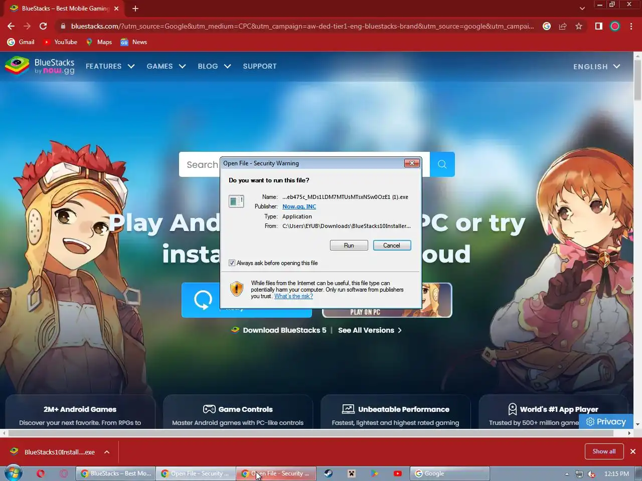The width and height of the screenshot is (642, 481).
Task: Open the Windows Start menu
Action: pyautogui.click(x=14, y=473)
